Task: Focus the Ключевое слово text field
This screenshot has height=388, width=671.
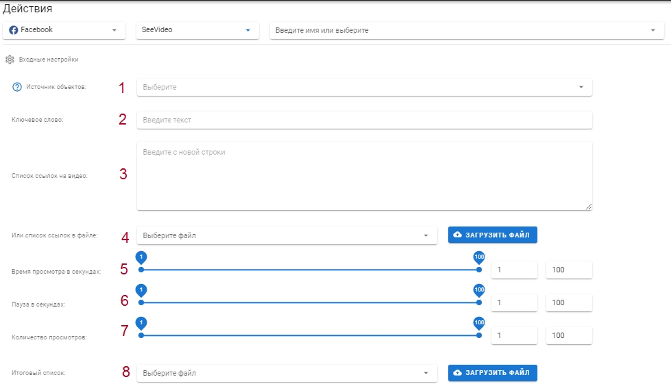Action: tap(364, 120)
